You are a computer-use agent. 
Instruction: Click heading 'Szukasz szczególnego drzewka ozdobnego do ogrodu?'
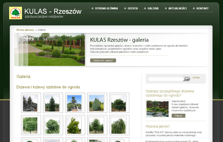click(170, 93)
